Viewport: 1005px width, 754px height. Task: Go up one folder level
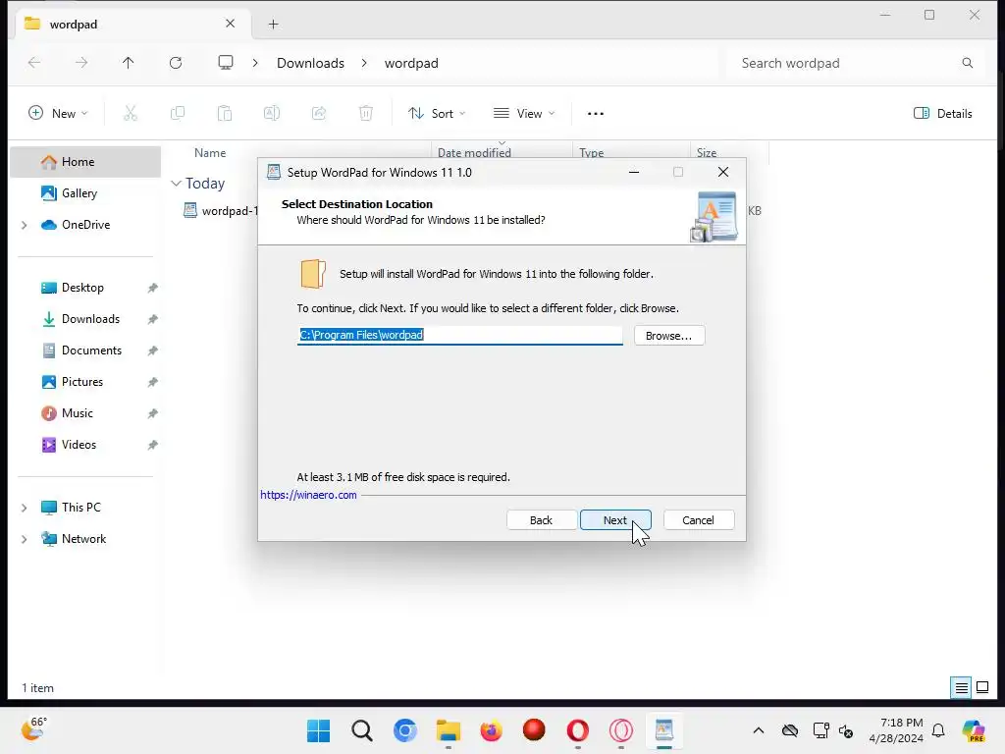pos(129,63)
